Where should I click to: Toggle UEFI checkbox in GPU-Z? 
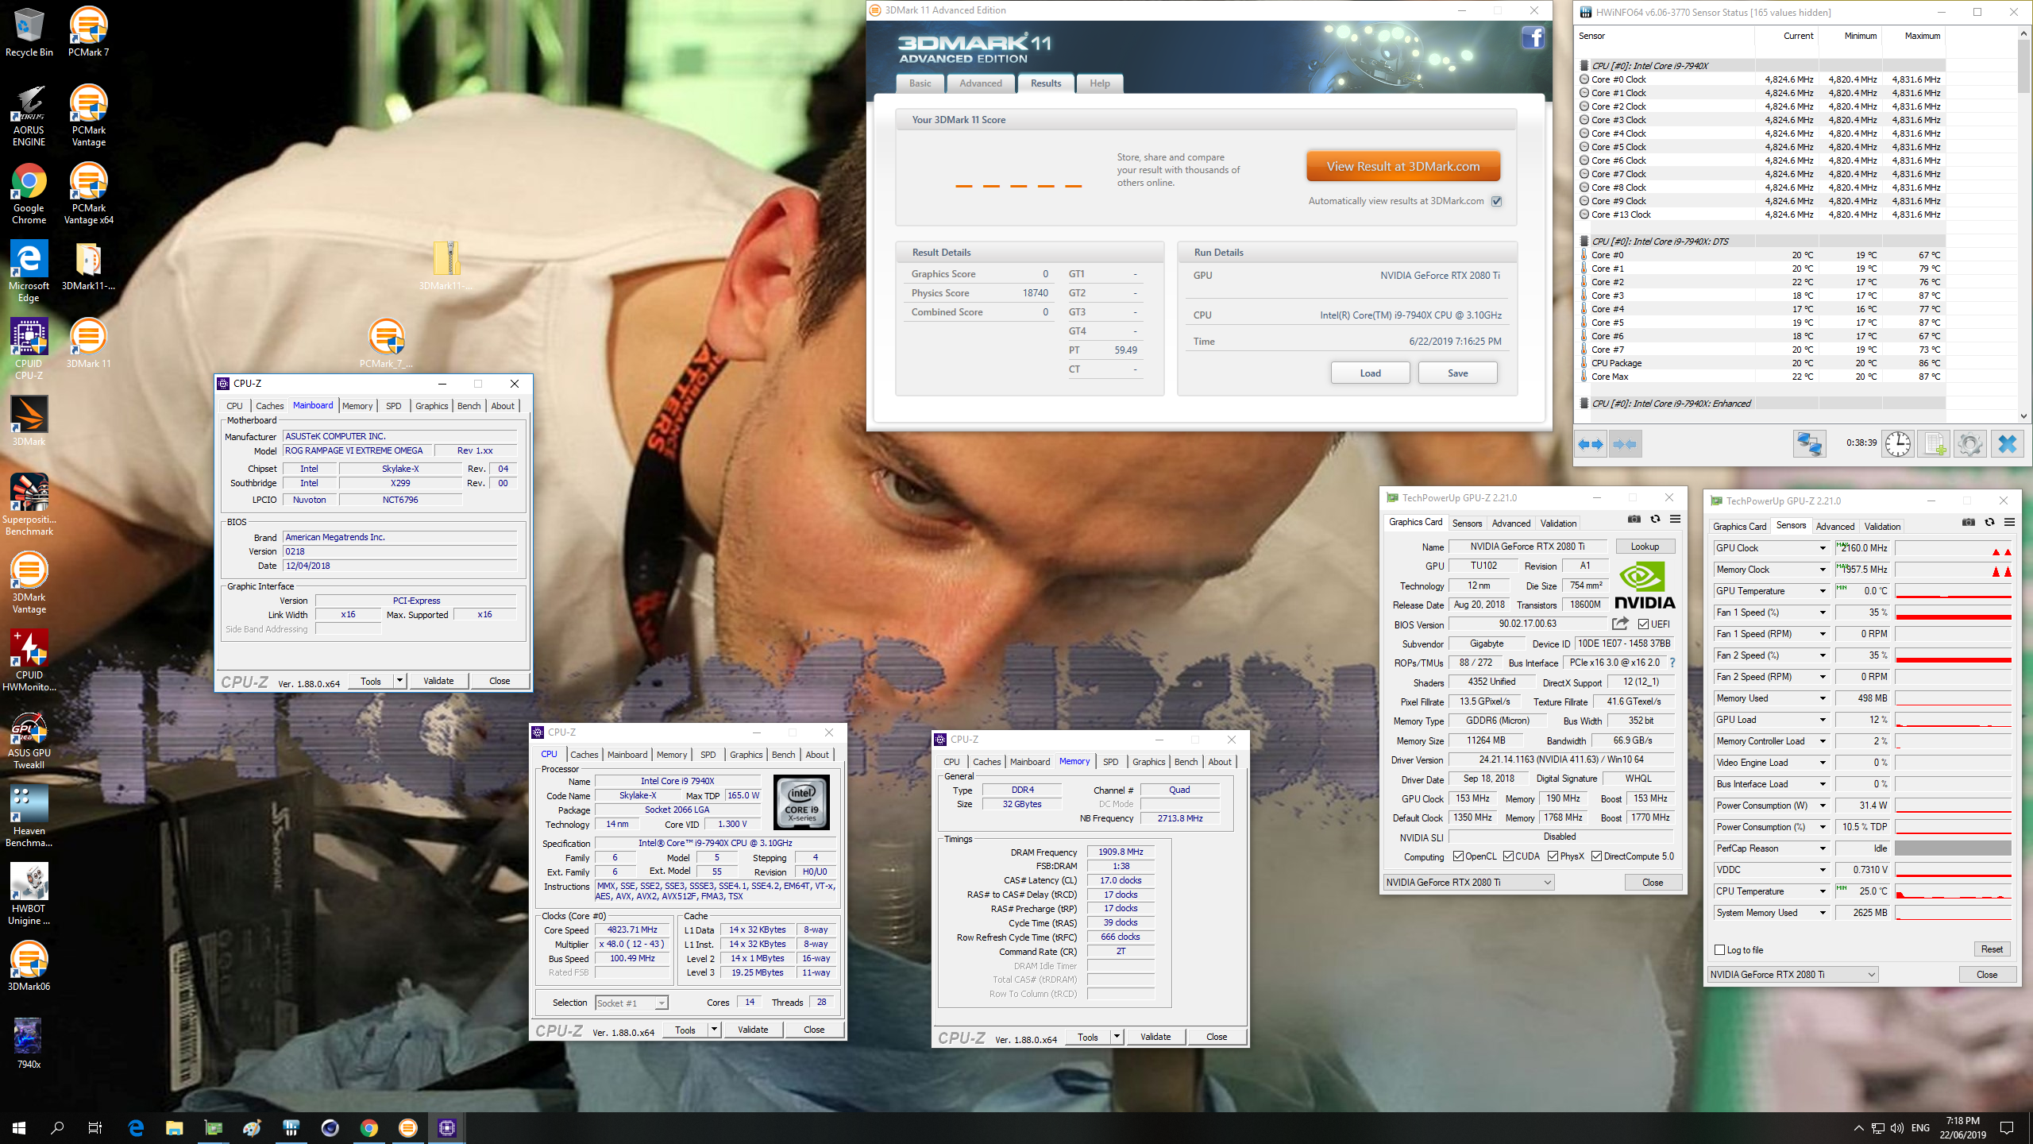click(1643, 624)
